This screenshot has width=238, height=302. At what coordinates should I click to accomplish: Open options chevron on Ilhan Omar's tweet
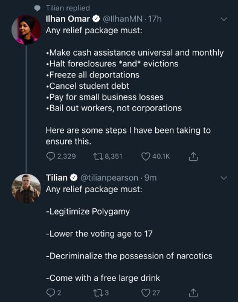[x=224, y=19]
